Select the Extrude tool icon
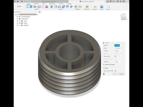The height and width of the screenshot is (107, 143). pos(31,7)
